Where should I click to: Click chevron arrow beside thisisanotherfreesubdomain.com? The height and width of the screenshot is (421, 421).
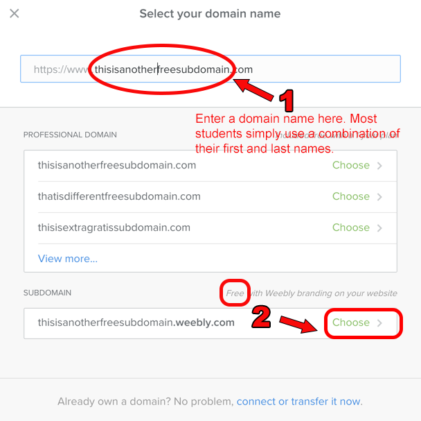click(379, 166)
